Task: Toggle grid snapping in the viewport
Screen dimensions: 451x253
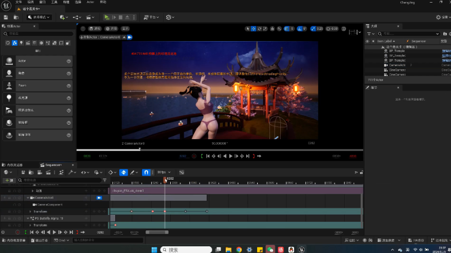Action: click(x=286, y=29)
